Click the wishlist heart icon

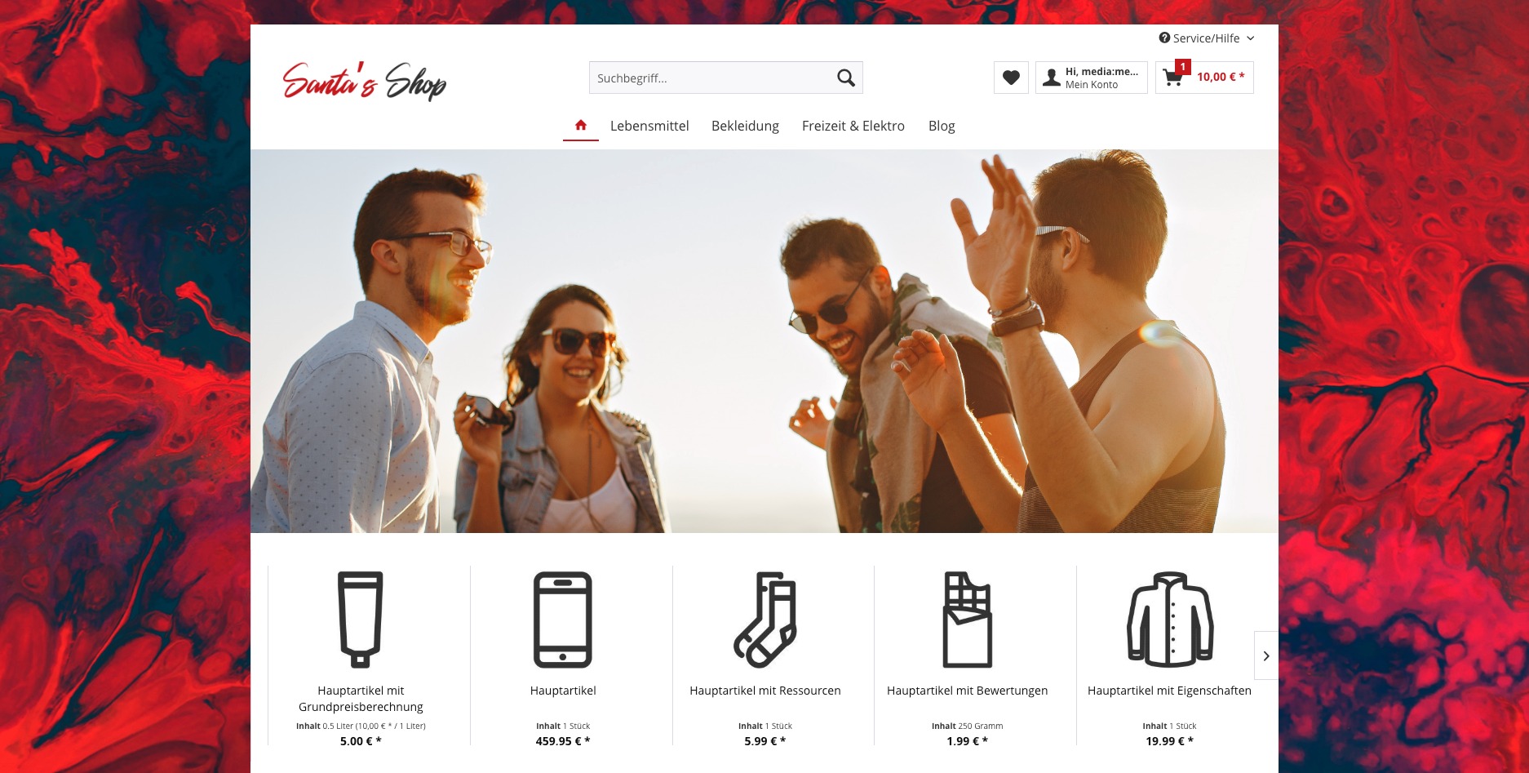pyautogui.click(x=1011, y=78)
